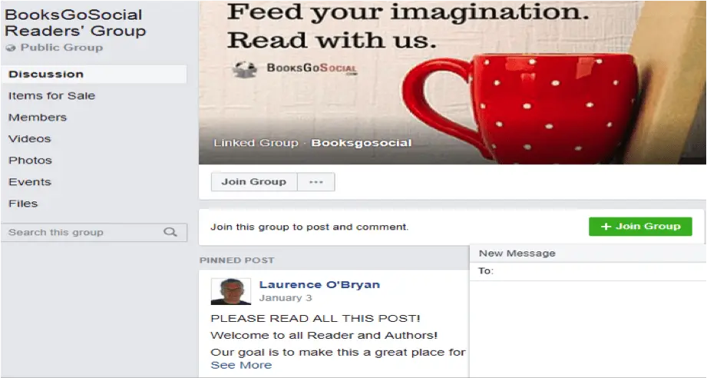Click the BooksGoSocial logo on cover
Image resolution: width=707 pixels, height=378 pixels.
(296, 69)
